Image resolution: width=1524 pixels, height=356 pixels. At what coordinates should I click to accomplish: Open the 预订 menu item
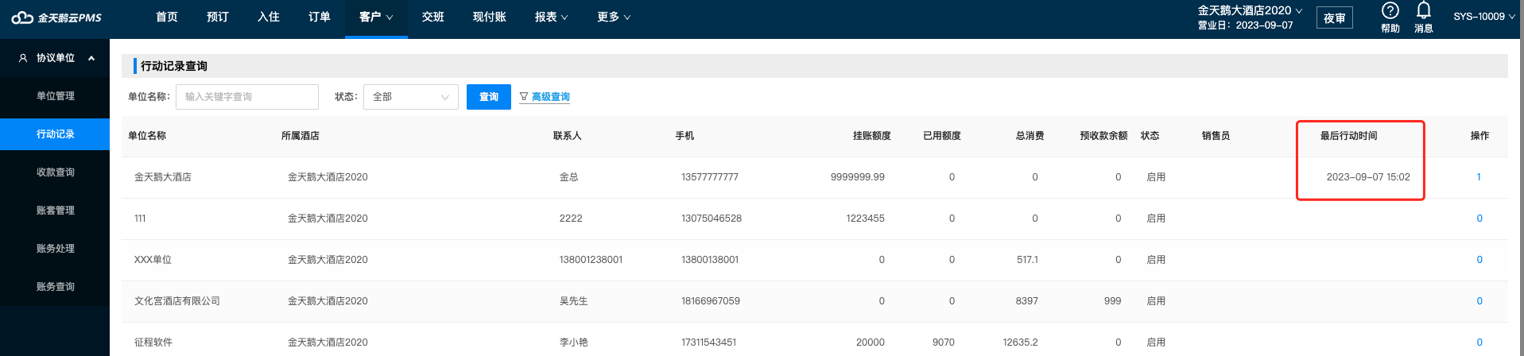click(x=218, y=17)
